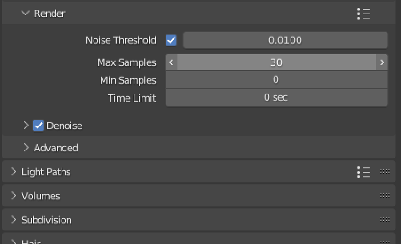Click the Max Samples value slider
401x244 pixels.
coord(276,63)
